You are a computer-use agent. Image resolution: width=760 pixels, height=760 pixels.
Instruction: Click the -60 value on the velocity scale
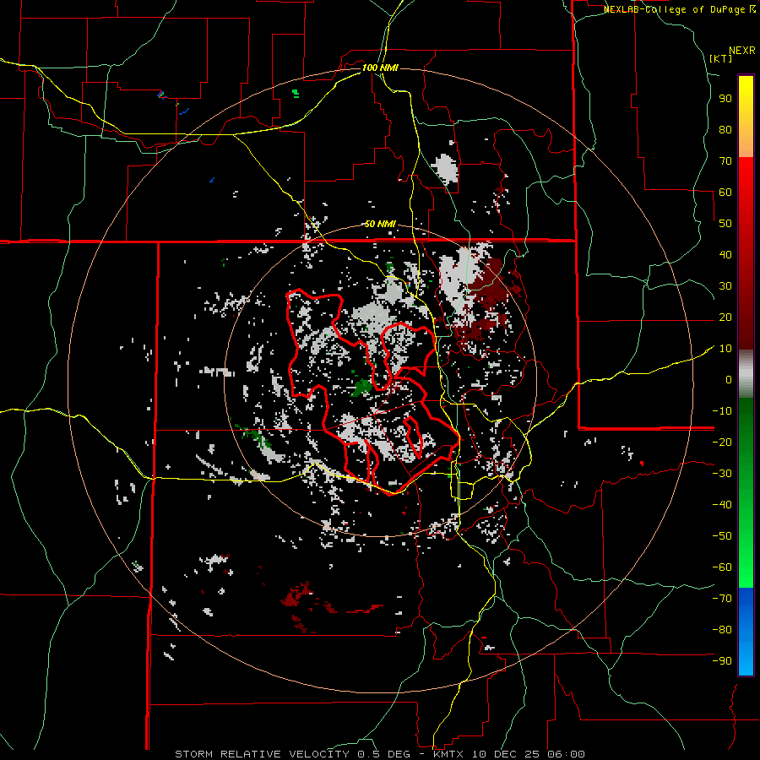click(x=722, y=567)
